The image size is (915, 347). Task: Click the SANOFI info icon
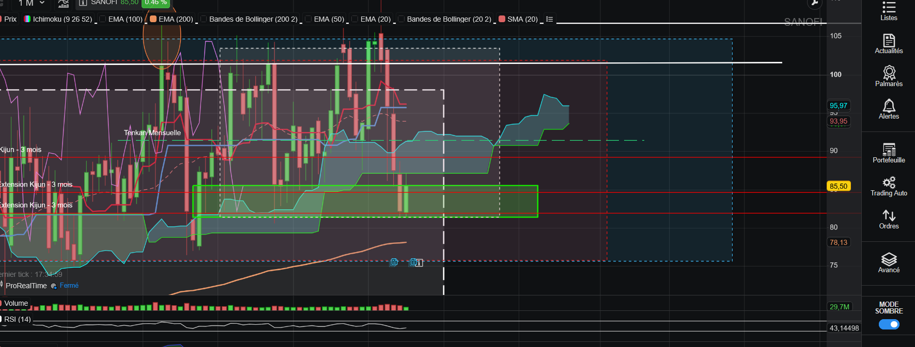click(x=83, y=3)
